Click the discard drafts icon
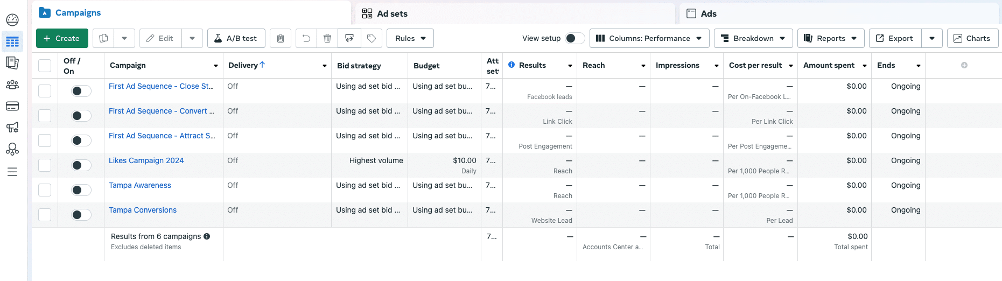This screenshot has height=281, width=1002. coord(349,38)
